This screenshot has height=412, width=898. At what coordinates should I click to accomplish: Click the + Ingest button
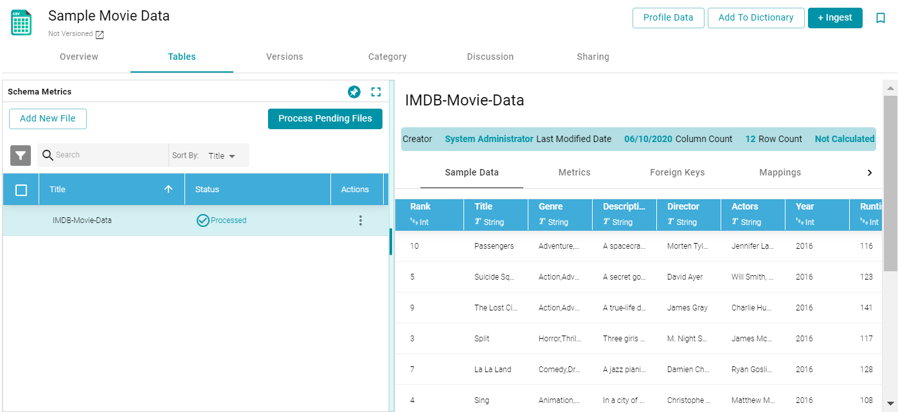835,18
